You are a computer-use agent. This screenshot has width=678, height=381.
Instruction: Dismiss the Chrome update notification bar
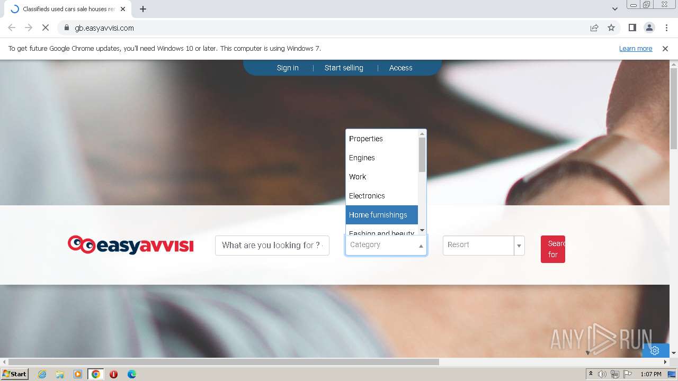pyautogui.click(x=665, y=49)
